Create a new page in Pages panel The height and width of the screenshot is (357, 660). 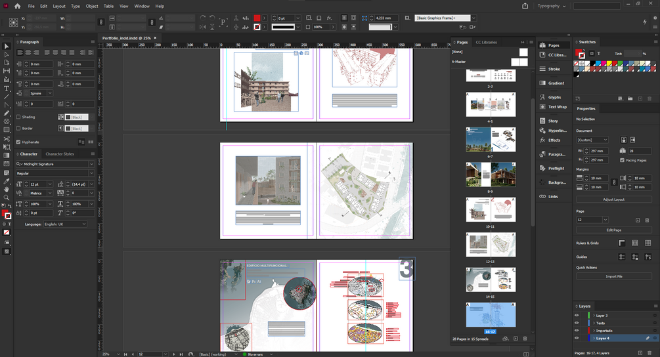click(x=516, y=339)
